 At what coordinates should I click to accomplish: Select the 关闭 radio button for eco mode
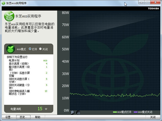(x=40, y=49)
